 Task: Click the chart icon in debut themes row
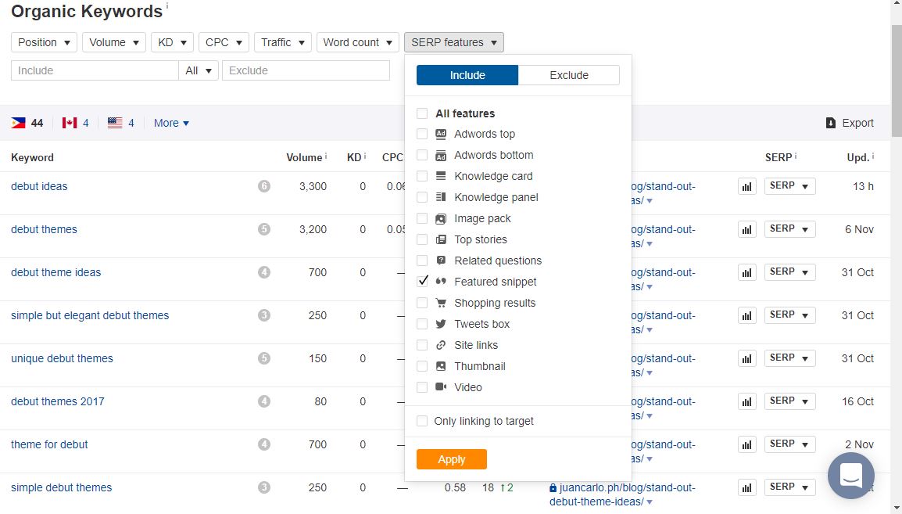coord(746,229)
